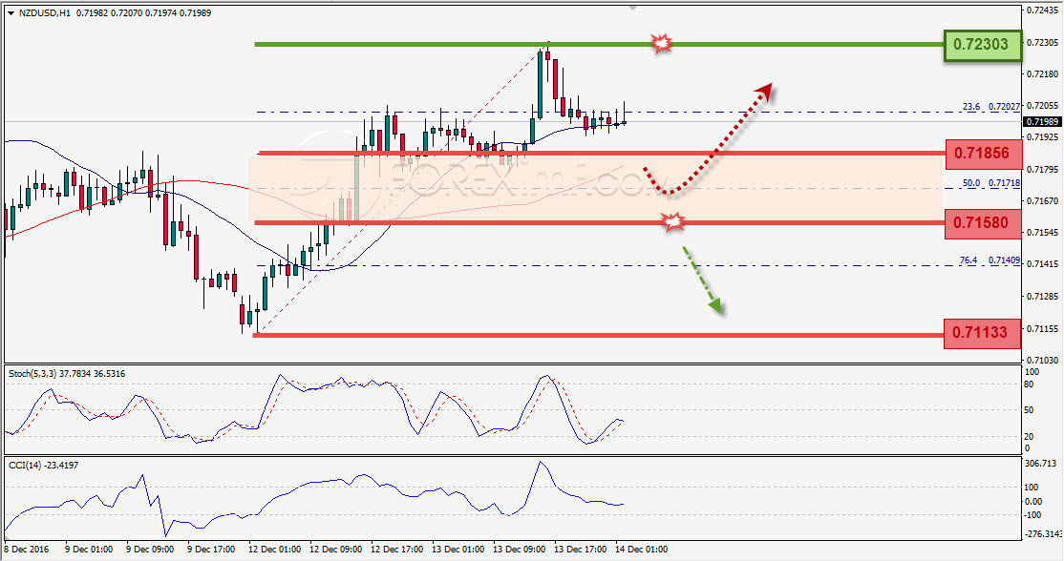Open the NZDUSD chart dropdown triangle
Image resolution: width=1064 pixels, height=561 pixels.
[x=11, y=12]
